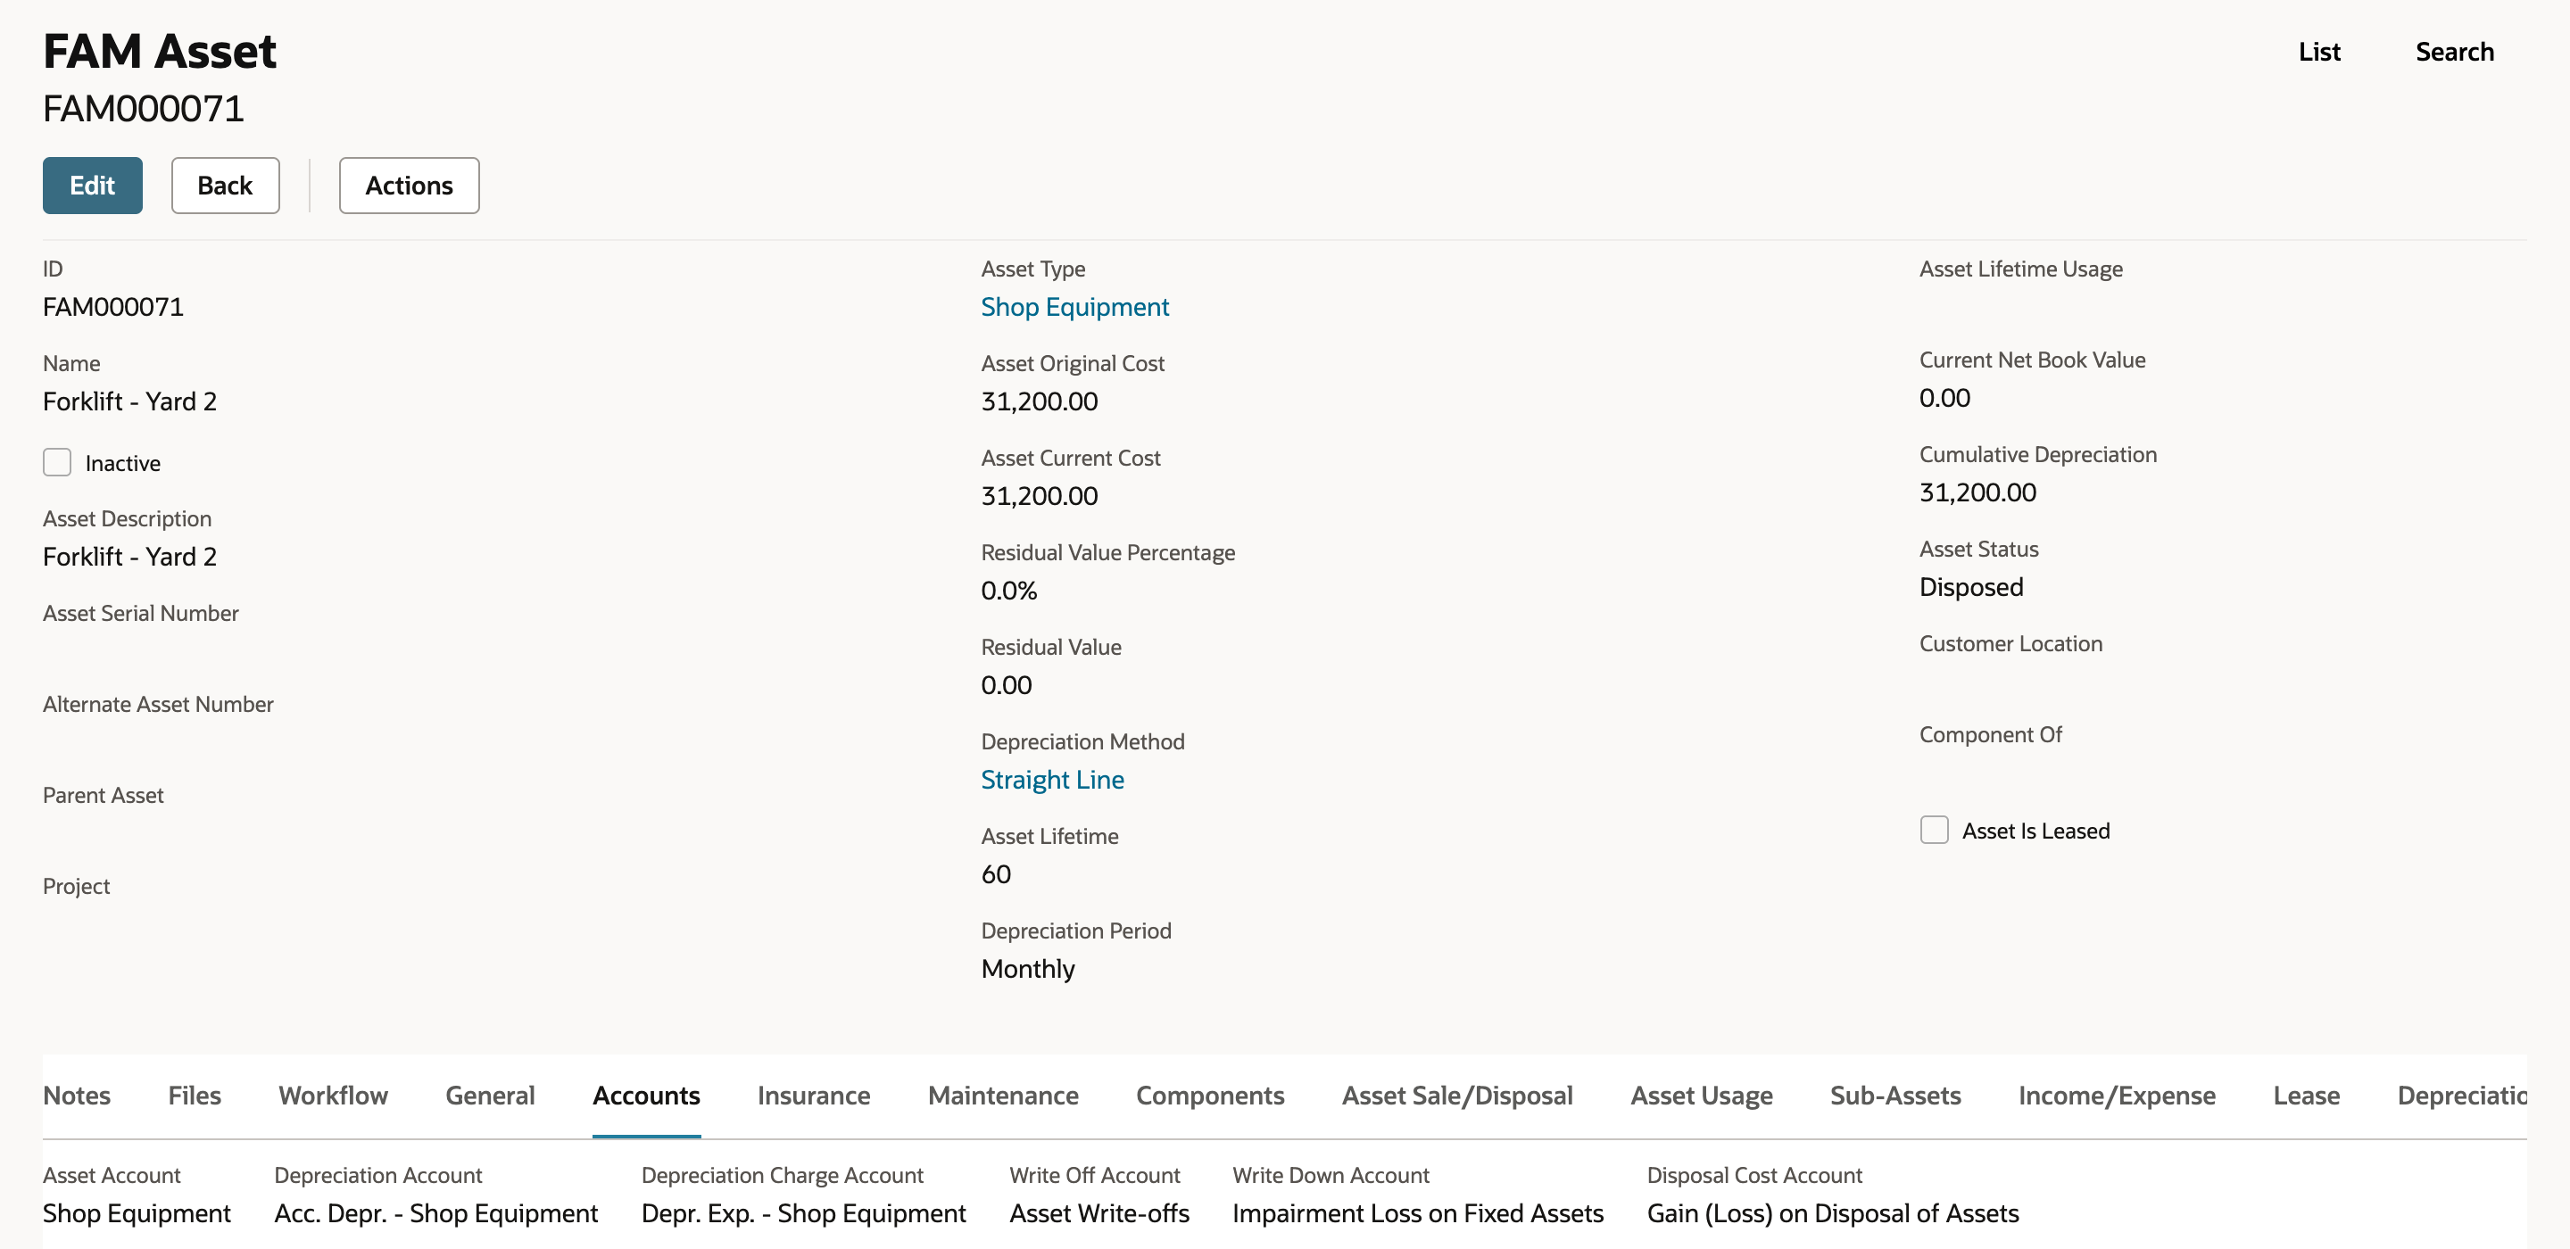Click the Cumulative Depreciation value 31,200.00
2570x1249 pixels.
[1977, 492]
